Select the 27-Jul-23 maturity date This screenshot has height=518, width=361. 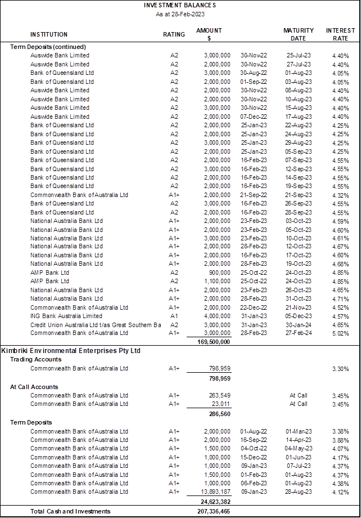click(299, 64)
